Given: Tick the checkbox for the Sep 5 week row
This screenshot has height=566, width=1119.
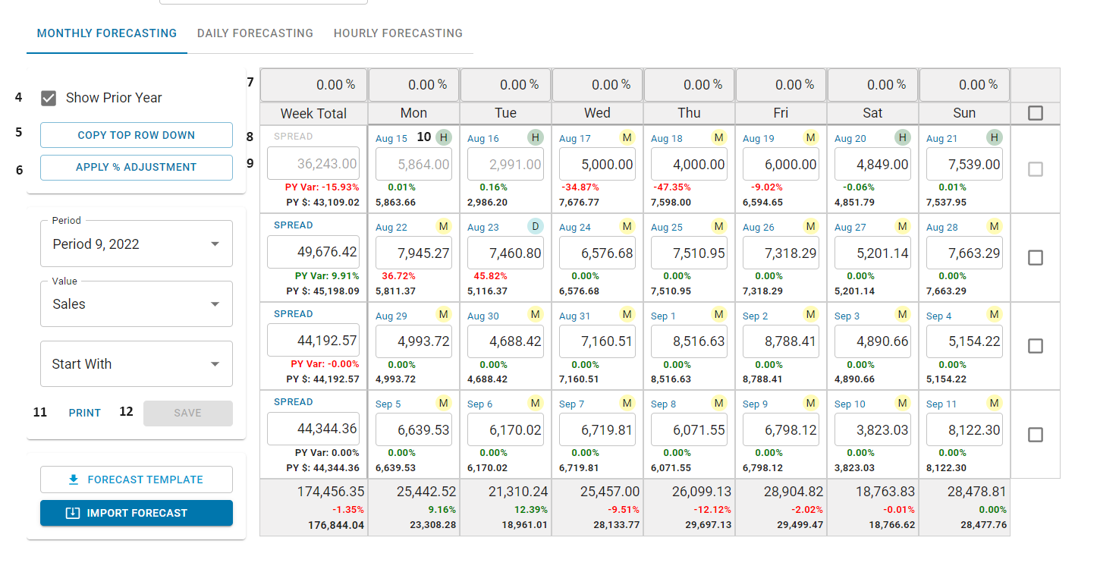Looking at the screenshot, I should coord(1035,435).
